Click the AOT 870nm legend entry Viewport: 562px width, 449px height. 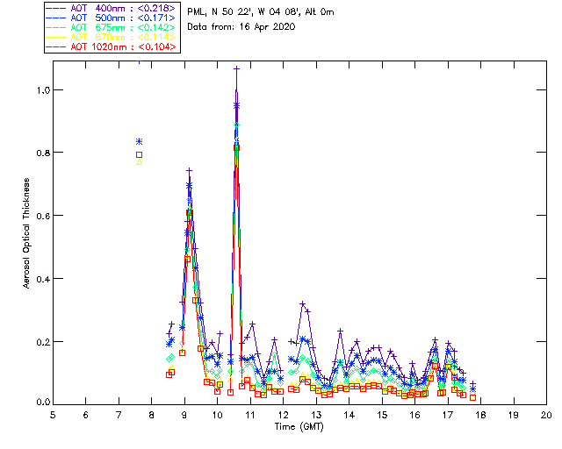coord(112,37)
